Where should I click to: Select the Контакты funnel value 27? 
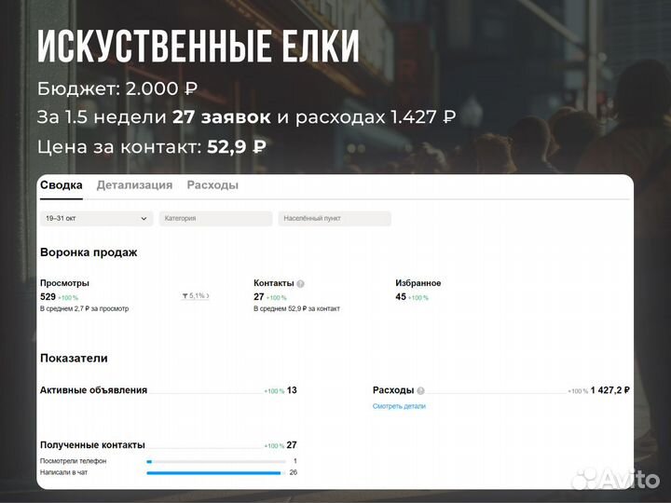click(258, 297)
